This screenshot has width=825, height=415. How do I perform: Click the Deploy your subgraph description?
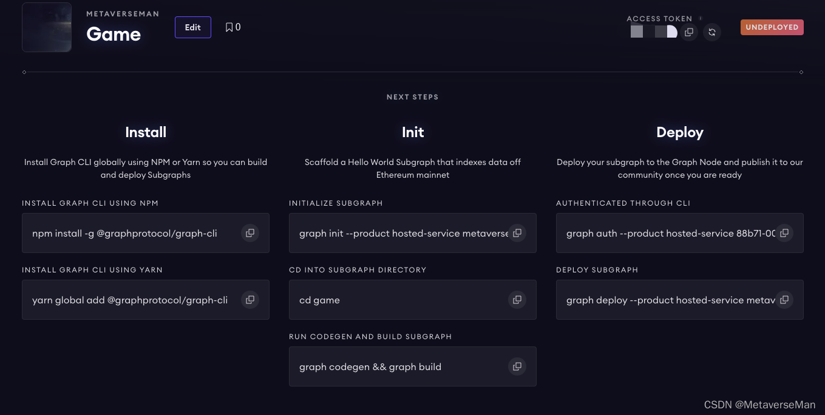680,169
